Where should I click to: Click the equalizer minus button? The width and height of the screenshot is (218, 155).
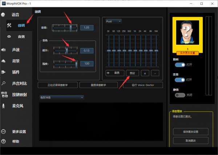(155, 73)
